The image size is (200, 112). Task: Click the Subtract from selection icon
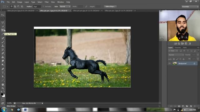18,7
